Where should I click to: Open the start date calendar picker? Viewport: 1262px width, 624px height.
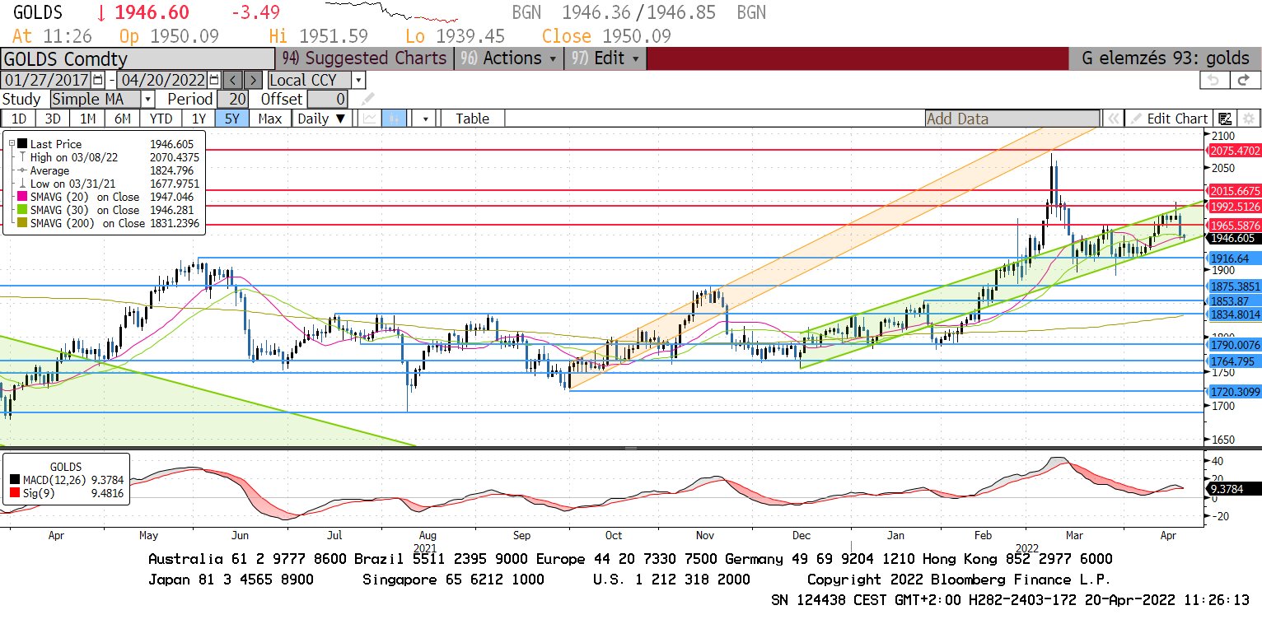click(x=98, y=80)
